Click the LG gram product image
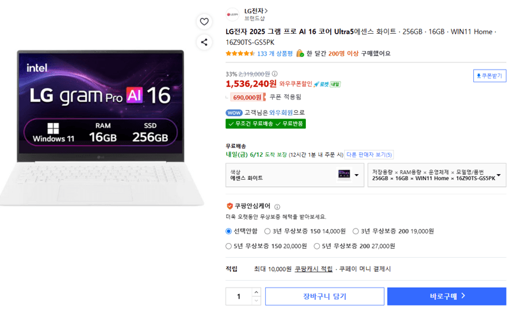 102,128
